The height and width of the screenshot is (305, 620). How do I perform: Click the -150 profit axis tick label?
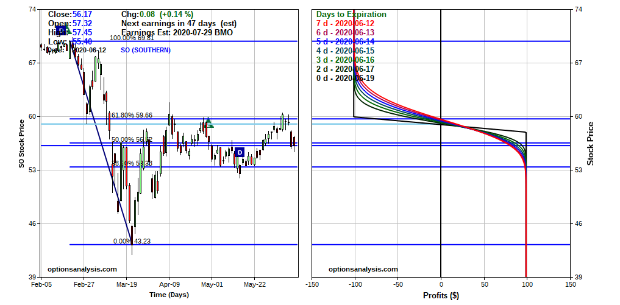[x=312, y=284]
